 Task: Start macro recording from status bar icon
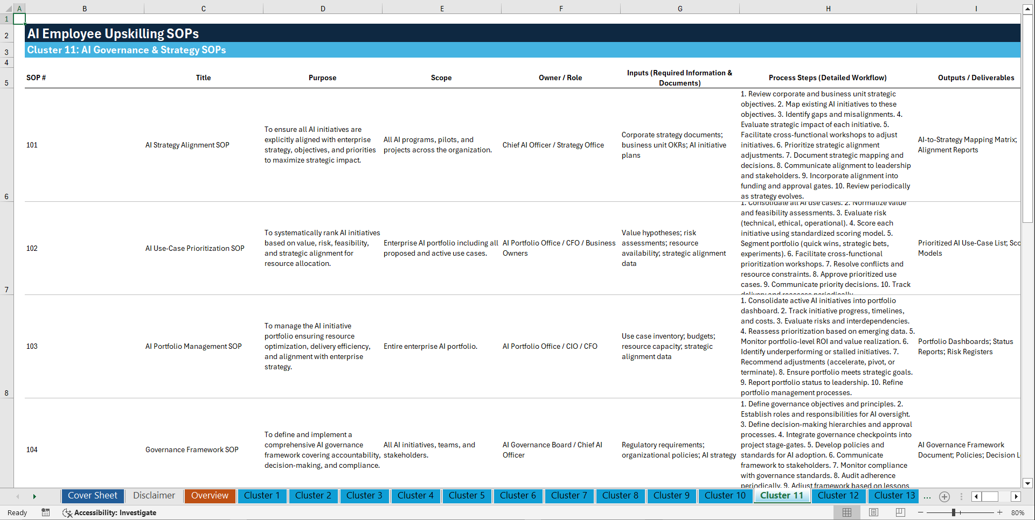(x=46, y=512)
